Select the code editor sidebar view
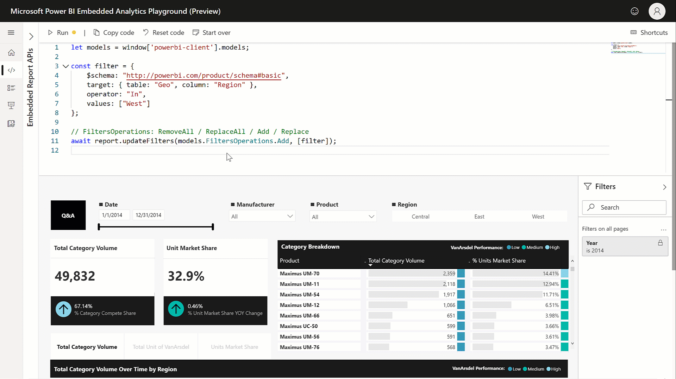Viewport: 676px width, 379px height. coord(11,70)
